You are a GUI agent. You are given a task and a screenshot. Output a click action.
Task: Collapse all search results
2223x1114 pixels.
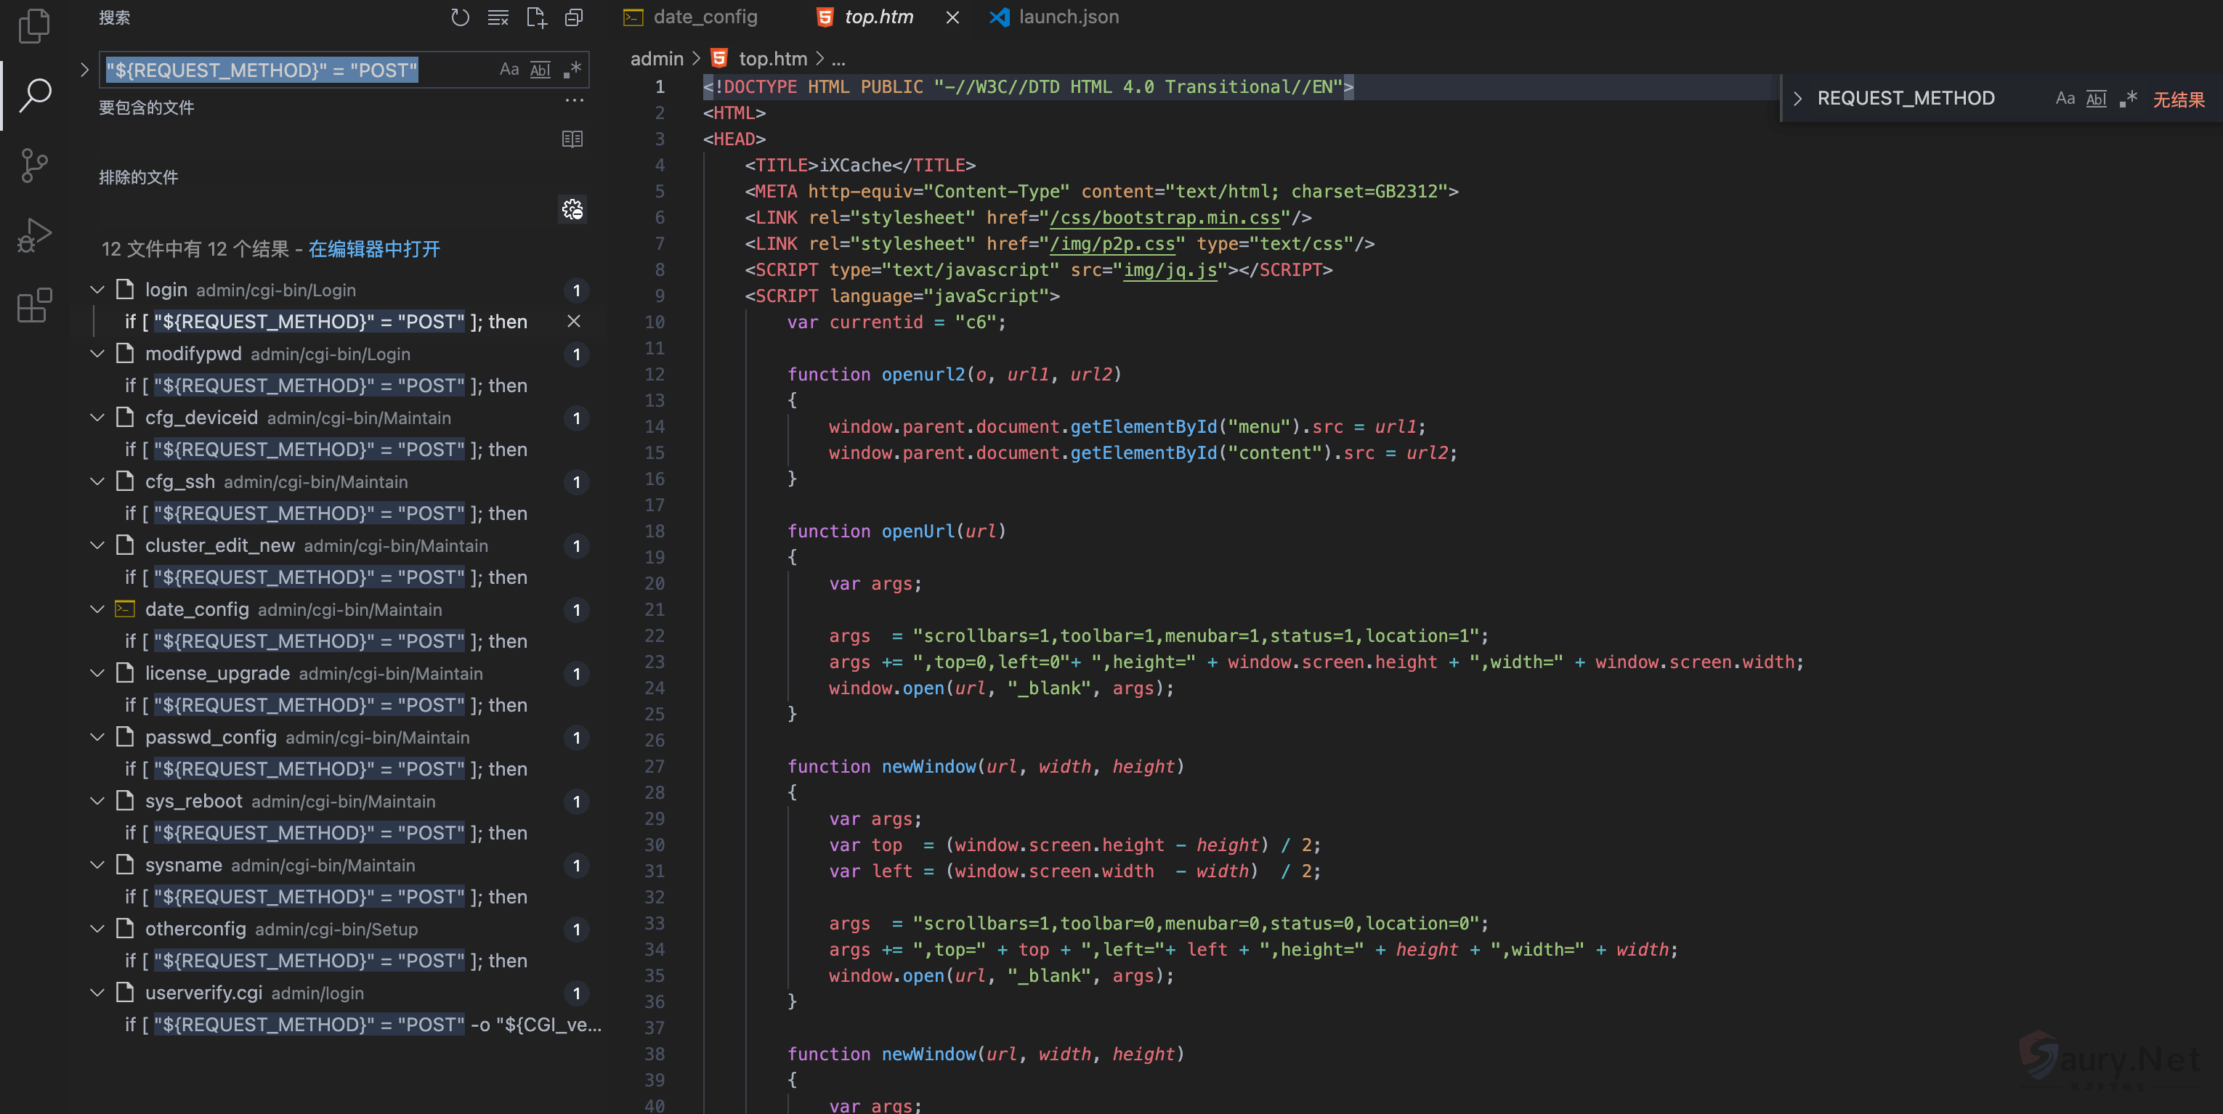[574, 17]
